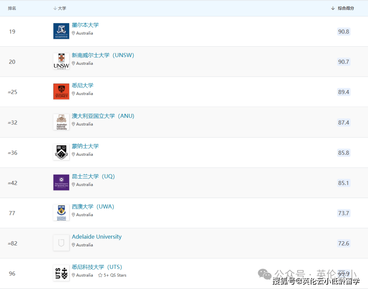Click score 87.4 for ANU
Image resolution: width=368 pixels, height=289 pixels.
[x=343, y=123]
